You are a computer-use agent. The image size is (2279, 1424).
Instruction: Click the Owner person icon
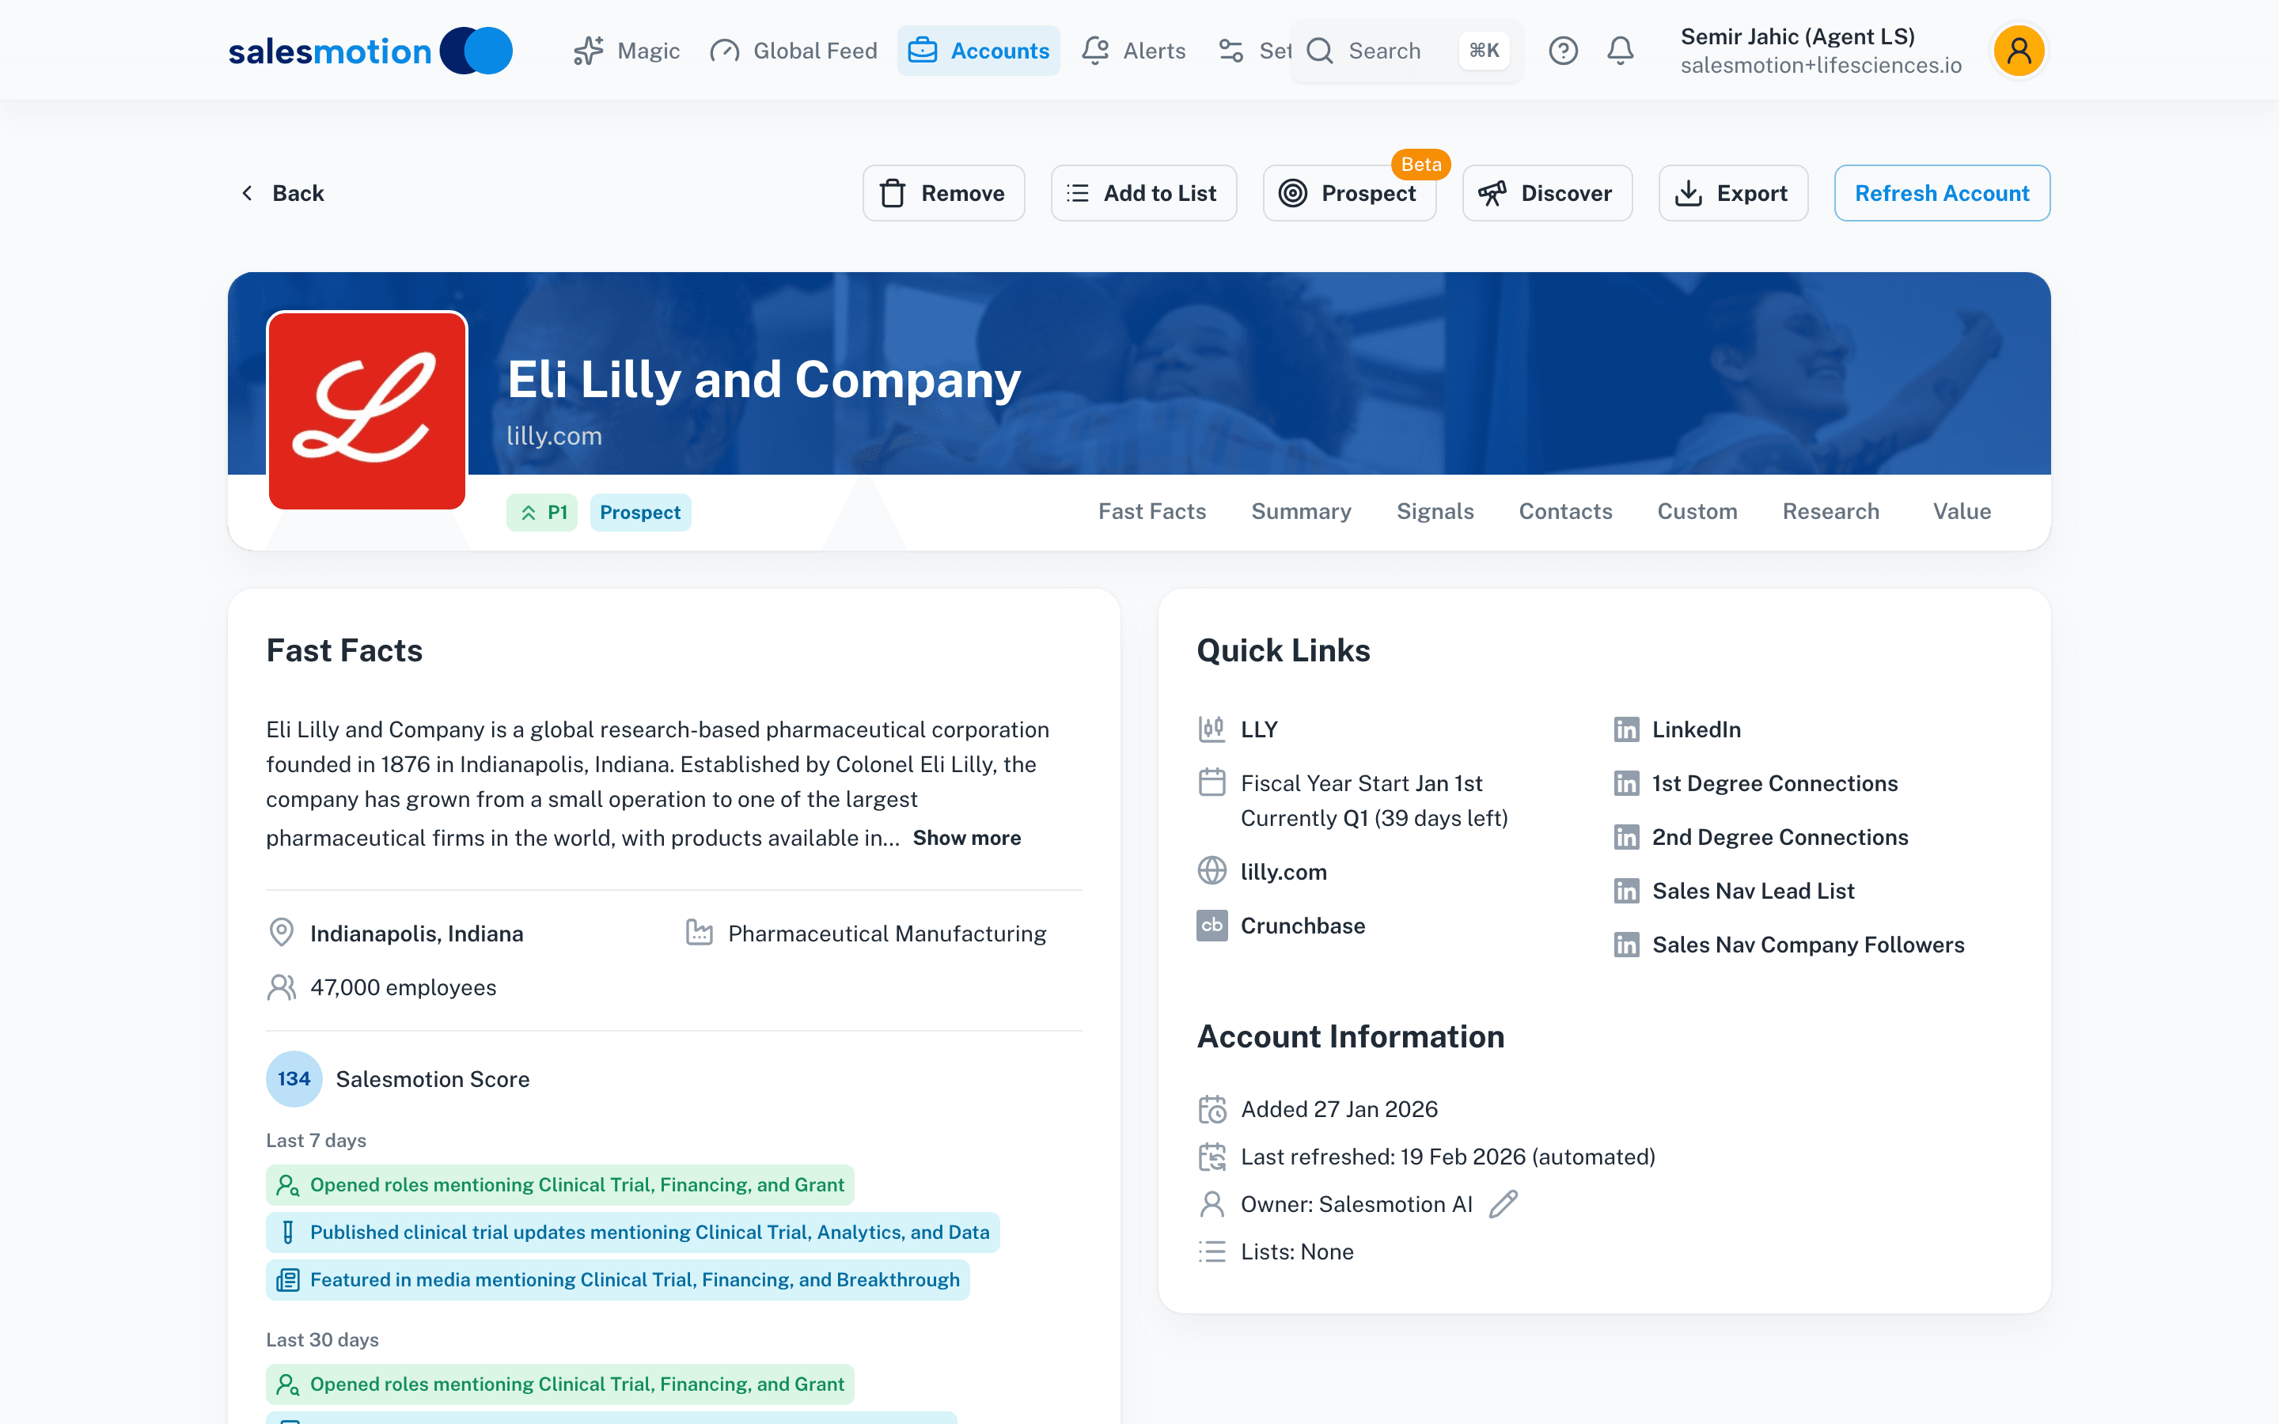(x=1212, y=1203)
